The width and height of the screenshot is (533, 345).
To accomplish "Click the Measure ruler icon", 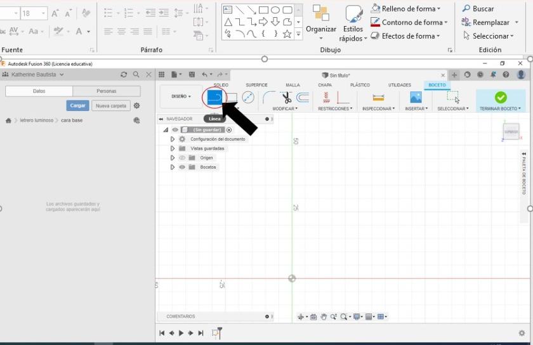I will tap(378, 98).
